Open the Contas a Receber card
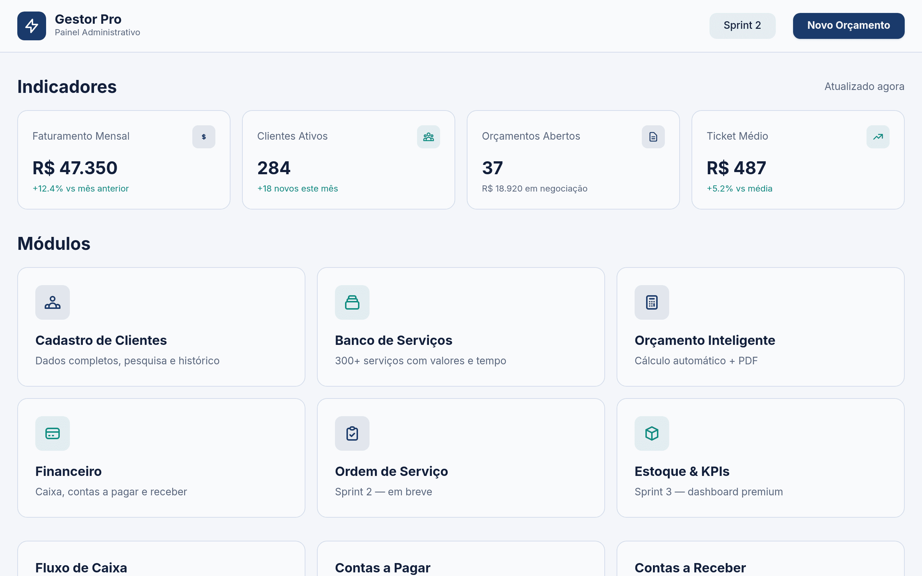Screen dimensions: 922x576 (760, 558)
